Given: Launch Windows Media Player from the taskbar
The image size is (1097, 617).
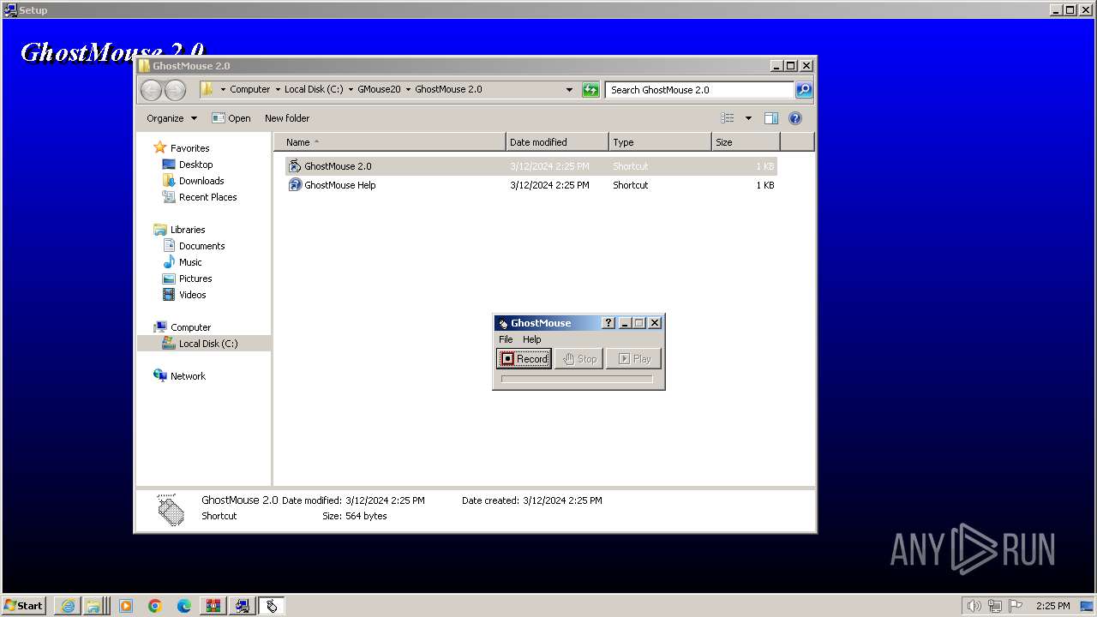Looking at the screenshot, I should pos(126,606).
